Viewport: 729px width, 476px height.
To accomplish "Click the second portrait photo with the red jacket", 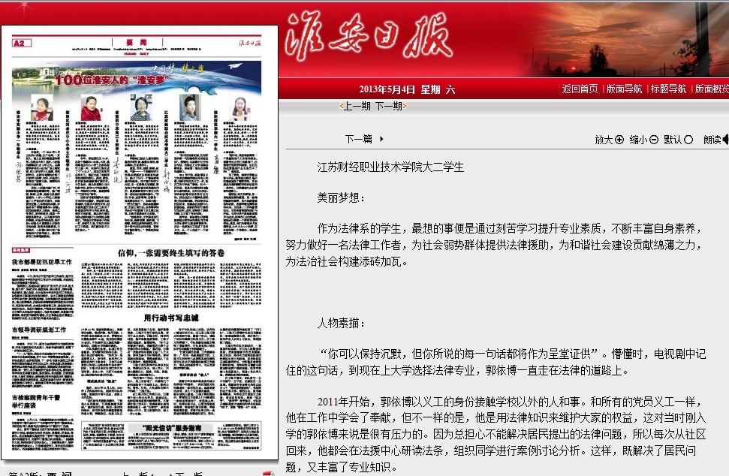I will pyautogui.click(x=91, y=108).
